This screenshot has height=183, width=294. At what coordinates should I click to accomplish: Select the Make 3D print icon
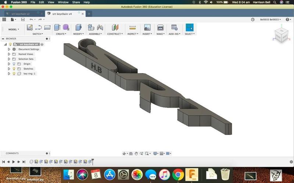click(x=160, y=27)
